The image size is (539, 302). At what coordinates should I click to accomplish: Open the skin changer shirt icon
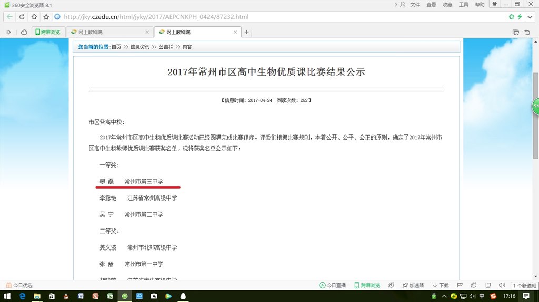click(x=495, y=4)
